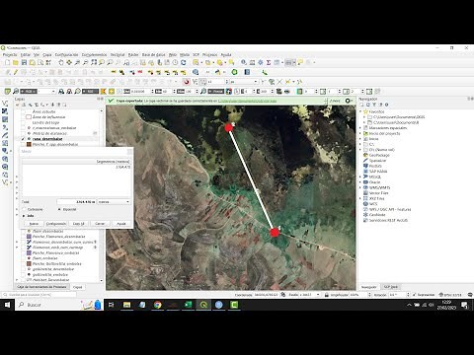Click the Cerrar button in Medir dialog
The height and width of the screenshot is (355, 474).
point(100,224)
